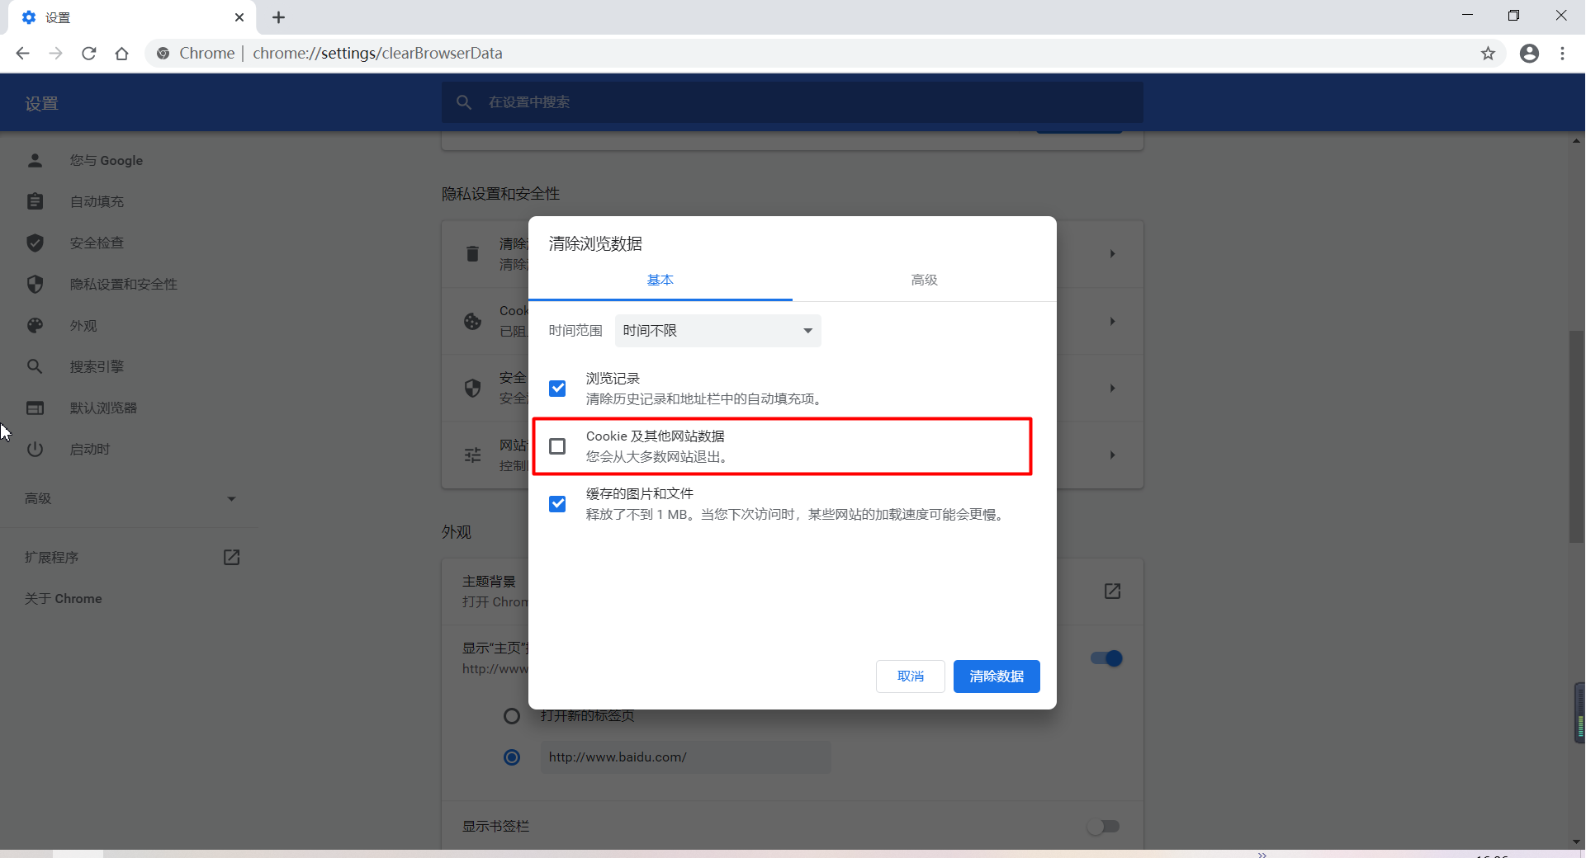Screen dimensions: 1586x858
Task: Open 关于 Chrome page
Action: (64, 599)
